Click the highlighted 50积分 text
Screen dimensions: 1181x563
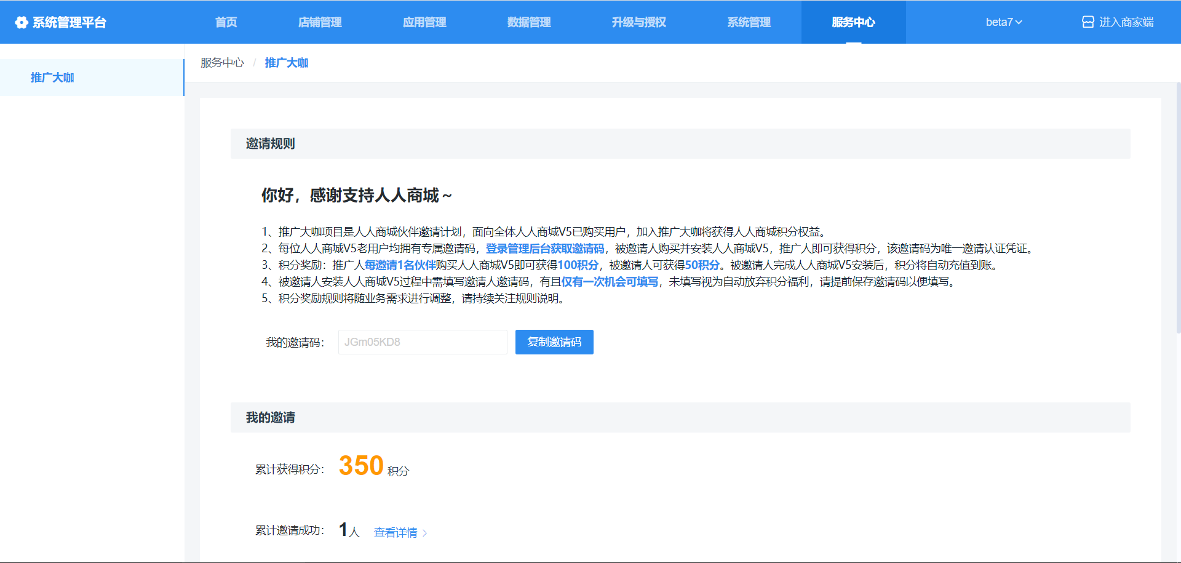pos(702,265)
